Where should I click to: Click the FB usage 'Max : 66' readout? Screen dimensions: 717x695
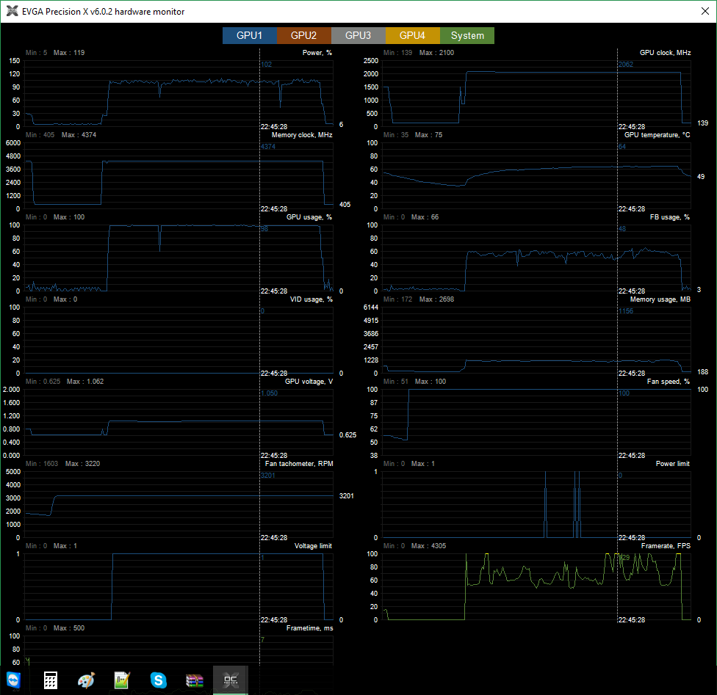pos(425,217)
